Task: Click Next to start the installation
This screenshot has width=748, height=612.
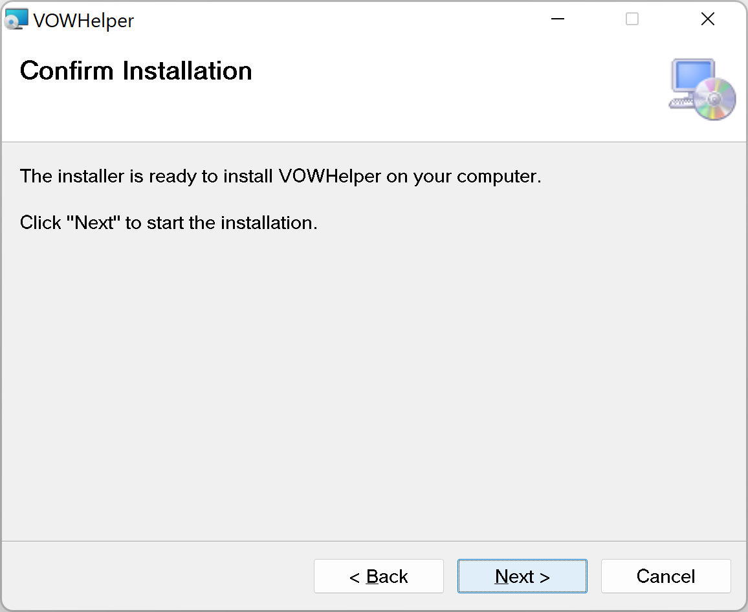Action: [x=522, y=576]
